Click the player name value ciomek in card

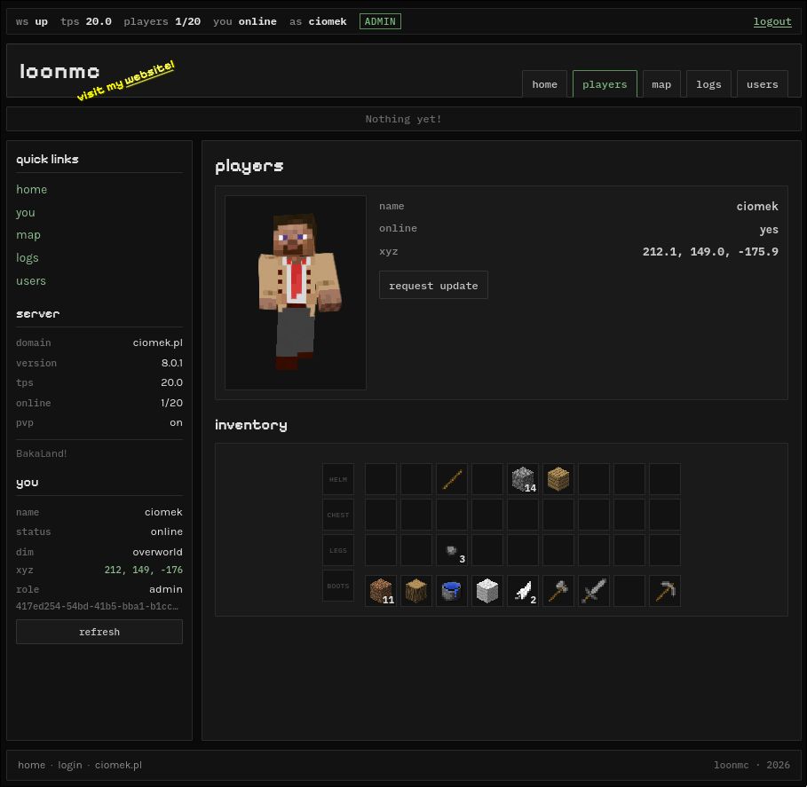pos(757,206)
